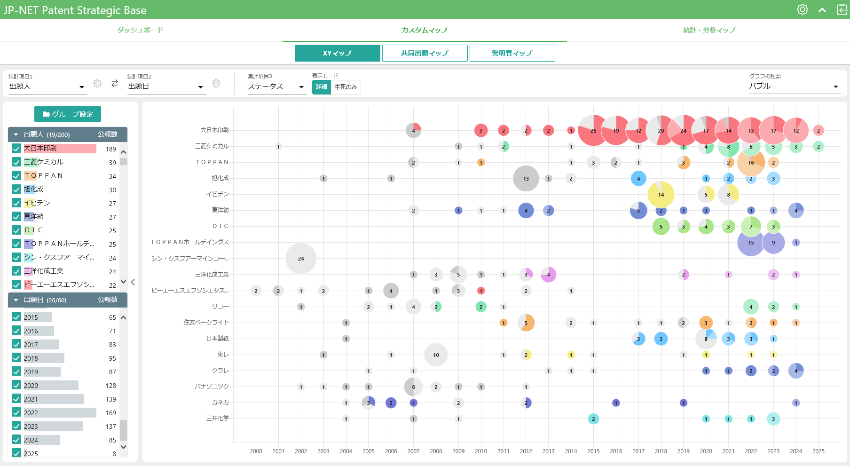Open the グラフの種類 バブル dropdown
The width and height of the screenshot is (850, 466).
coord(795,87)
